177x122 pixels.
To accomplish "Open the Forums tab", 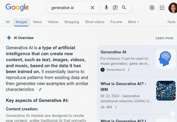I will pyautogui.click(x=116, y=22).
